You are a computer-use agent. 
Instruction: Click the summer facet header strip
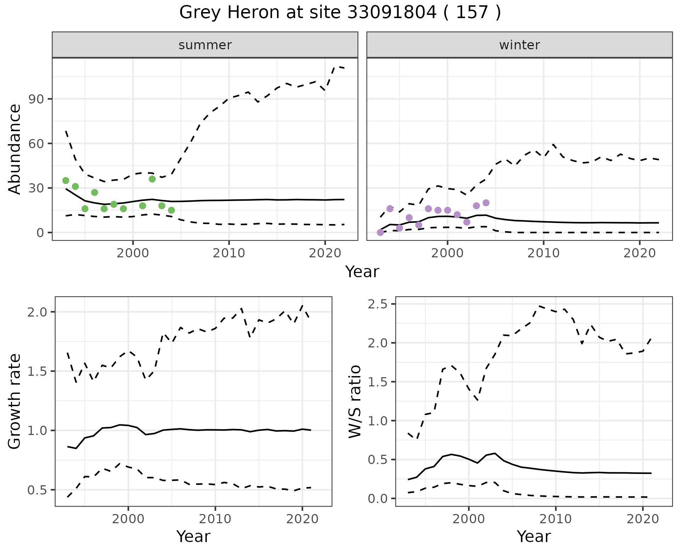coord(205,45)
